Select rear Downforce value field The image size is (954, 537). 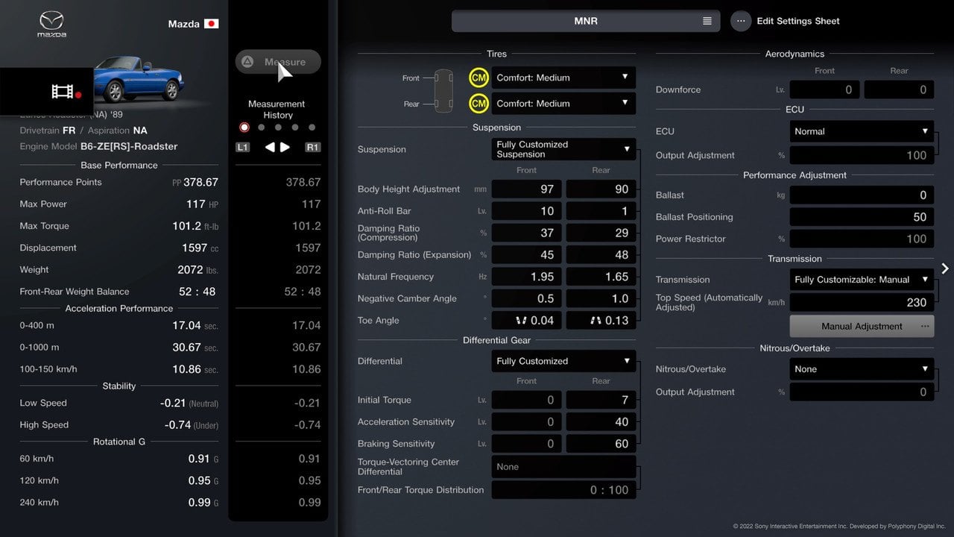(x=900, y=89)
